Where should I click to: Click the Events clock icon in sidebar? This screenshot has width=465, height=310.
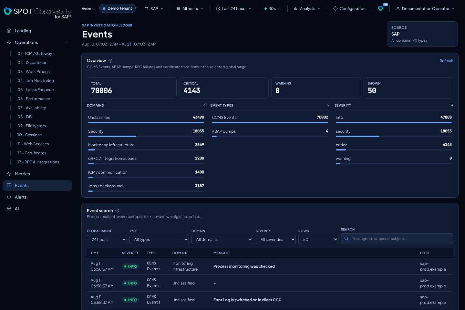tap(9, 185)
